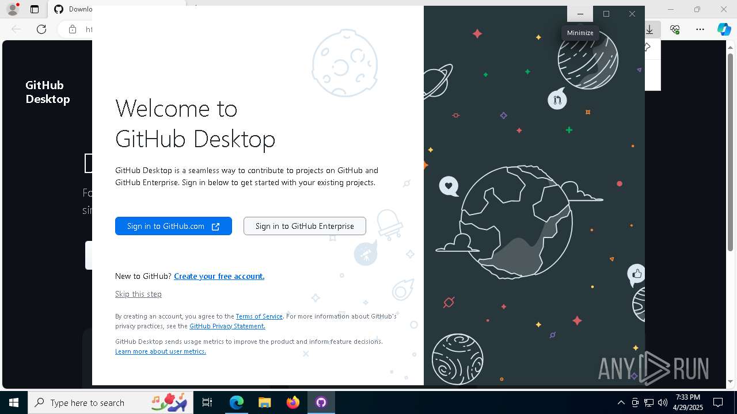Select GitHub Desktop taskbar icon
The width and height of the screenshot is (737, 414).
pyautogui.click(x=321, y=402)
